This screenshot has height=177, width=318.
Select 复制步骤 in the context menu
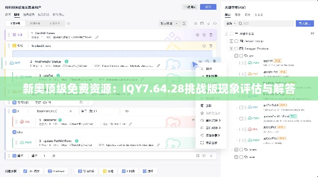tap(211, 76)
